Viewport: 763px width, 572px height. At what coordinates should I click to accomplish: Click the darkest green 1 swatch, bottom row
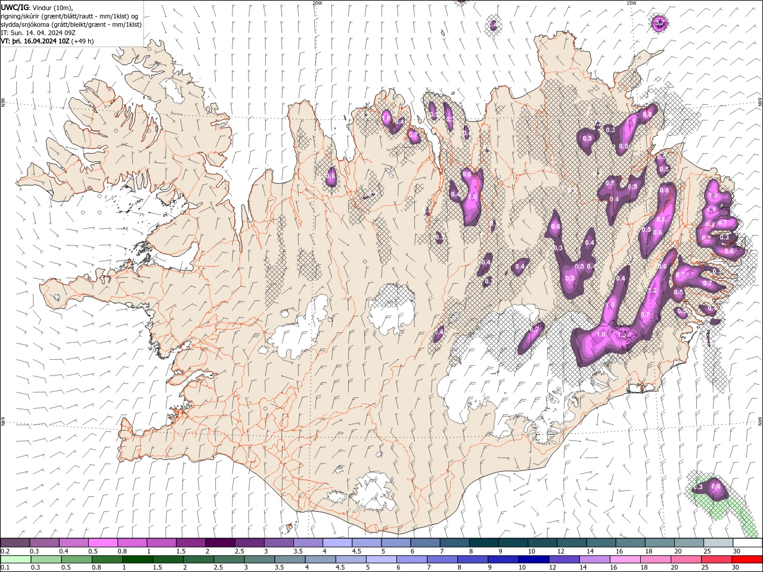pyautogui.click(x=137, y=559)
